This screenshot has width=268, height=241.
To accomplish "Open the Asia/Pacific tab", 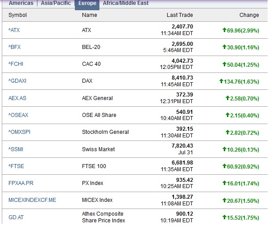I will [x=56, y=3].
